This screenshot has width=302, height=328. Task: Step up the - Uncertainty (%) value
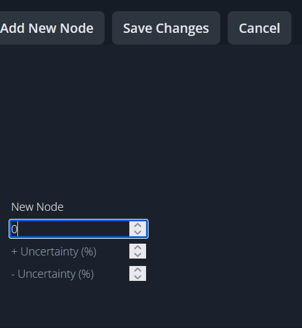tap(137, 270)
